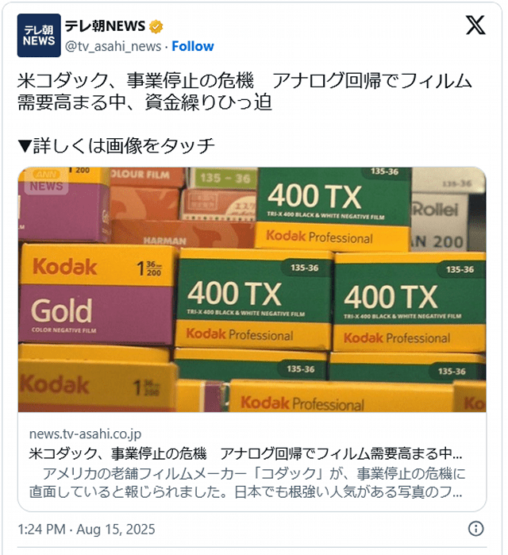Click the gold verified badge
The width and height of the screenshot is (508, 555).
pyautogui.click(x=156, y=26)
